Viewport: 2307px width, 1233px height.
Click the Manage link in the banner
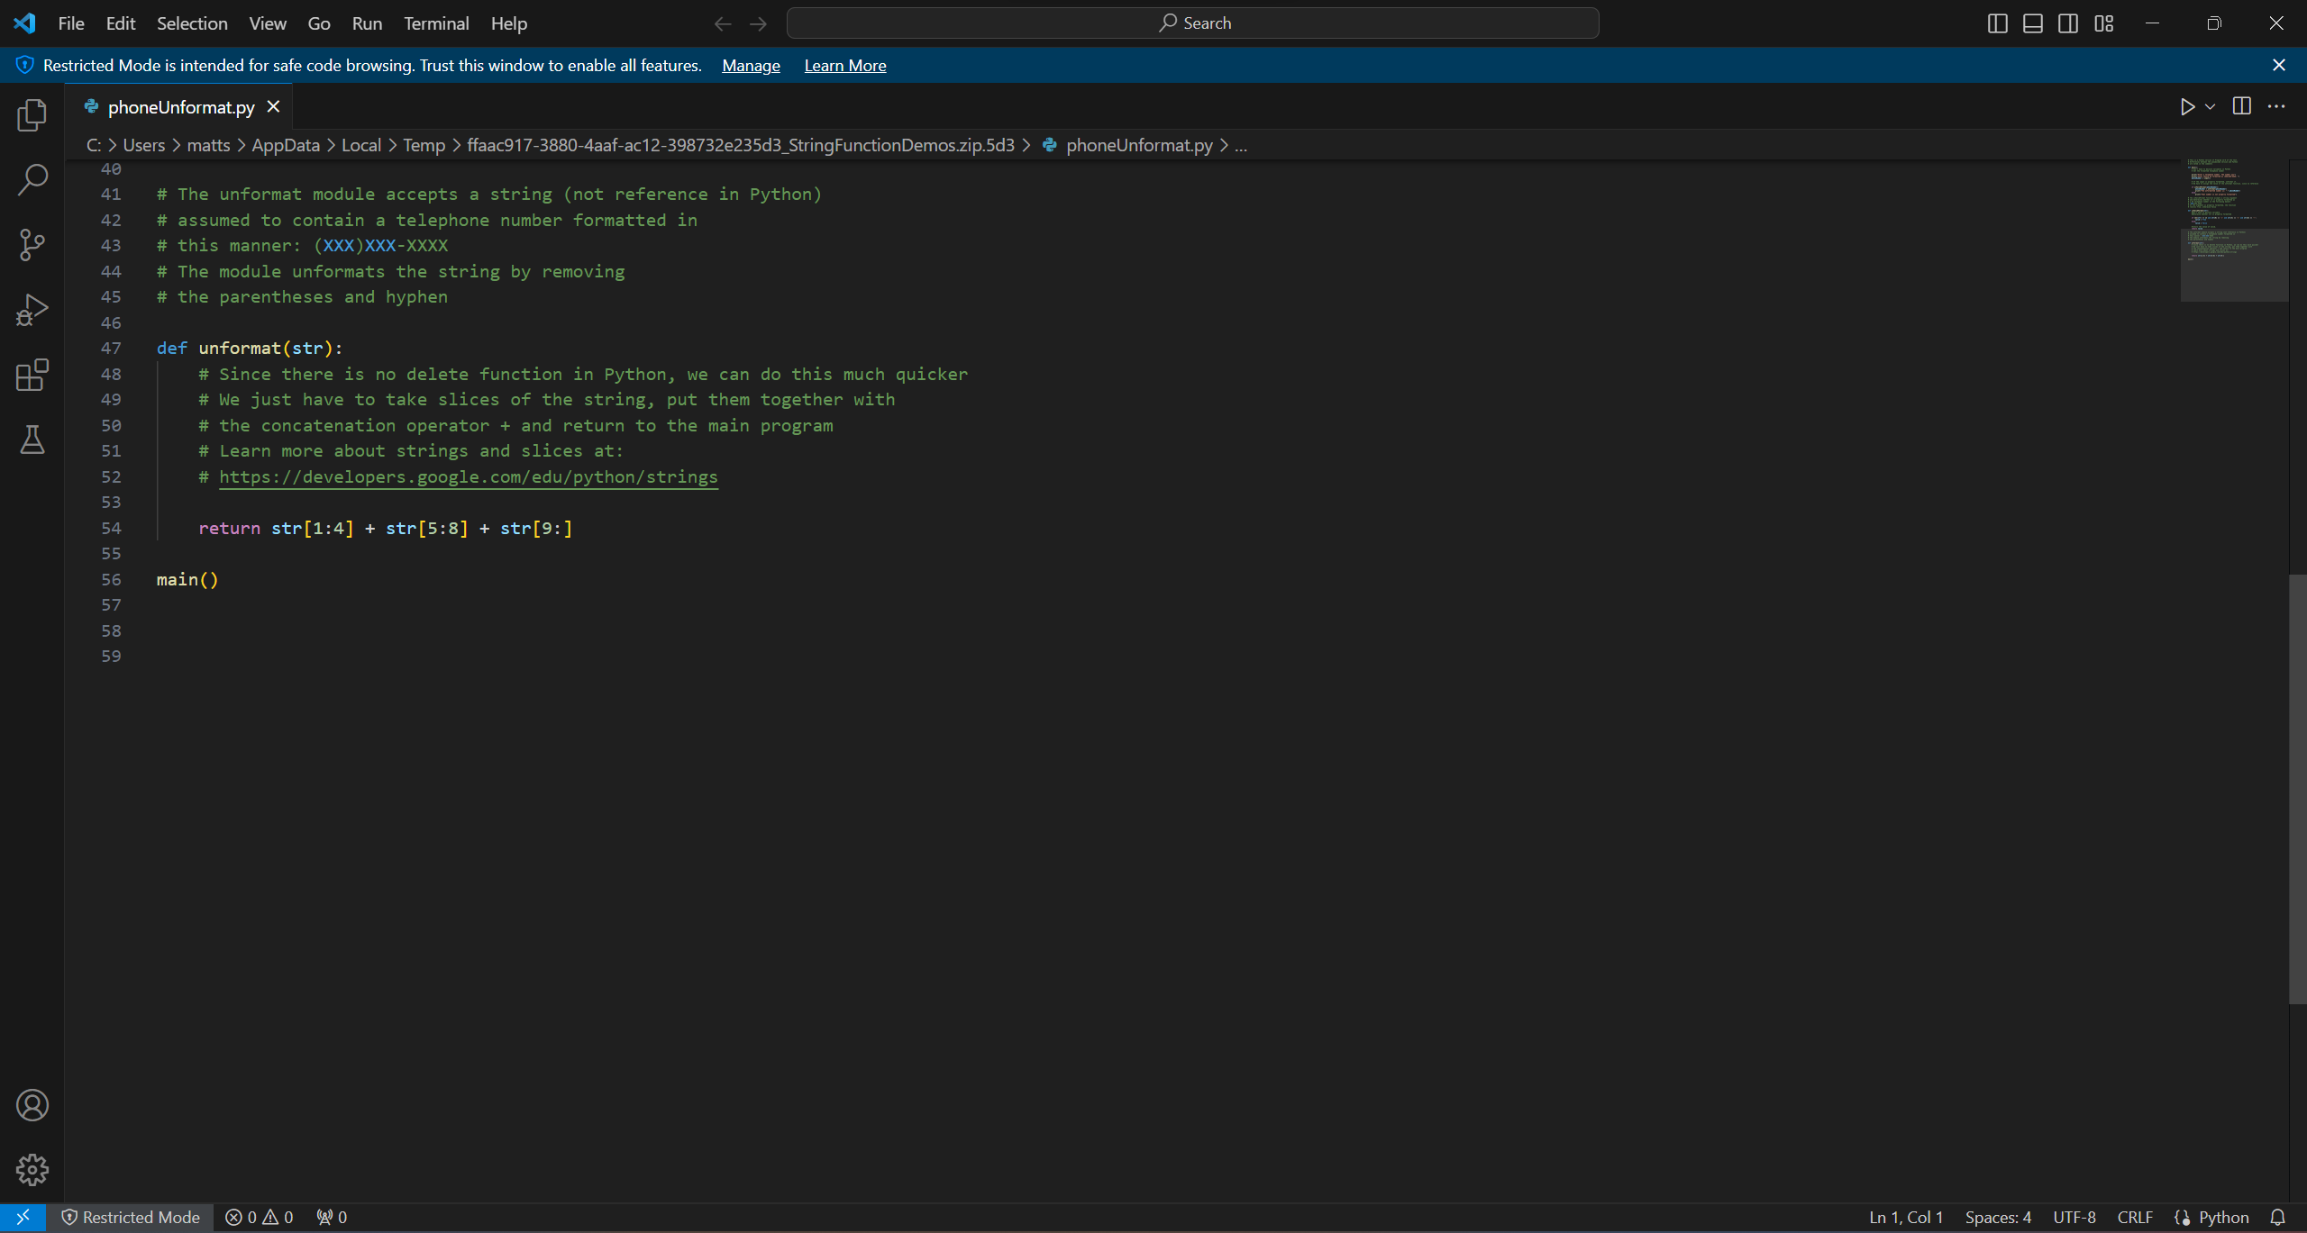pyautogui.click(x=751, y=65)
